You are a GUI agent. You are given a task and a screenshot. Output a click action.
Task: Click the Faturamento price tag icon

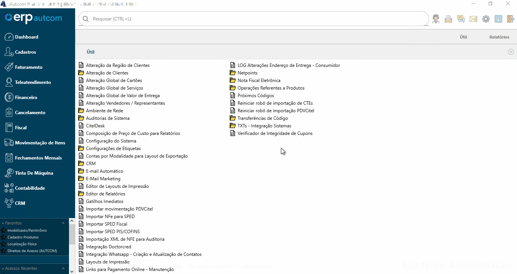point(9,67)
